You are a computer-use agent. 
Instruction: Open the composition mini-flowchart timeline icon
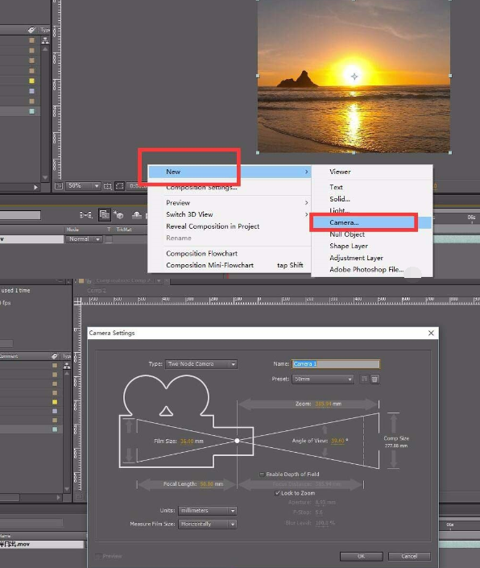click(x=86, y=215)
